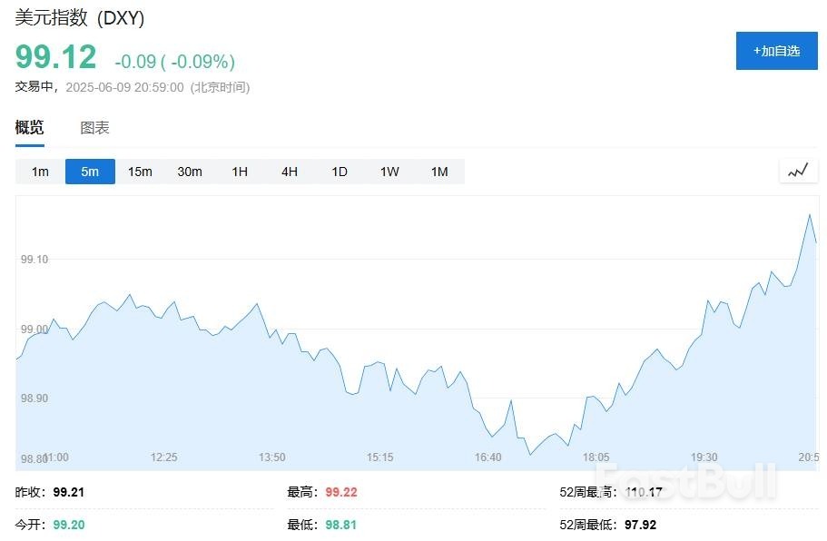This screenshot has width=827, height=541.
Task: Show the 1D daily chart
Action: point(340,172)
